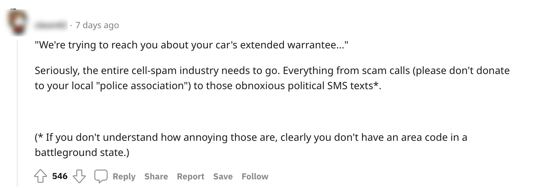Click the car's extended warrantee quote line
The image size is (533, 187).
tap(191, 46)
